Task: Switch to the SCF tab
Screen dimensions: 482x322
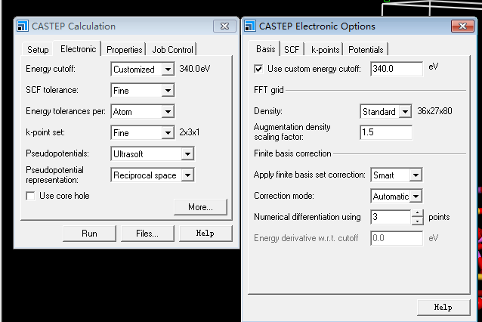Action: [x=292, y=50]
